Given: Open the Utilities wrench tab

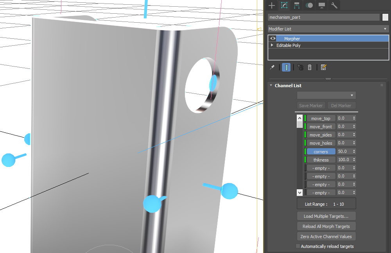Looking at the screenshot, I should 334,5.
